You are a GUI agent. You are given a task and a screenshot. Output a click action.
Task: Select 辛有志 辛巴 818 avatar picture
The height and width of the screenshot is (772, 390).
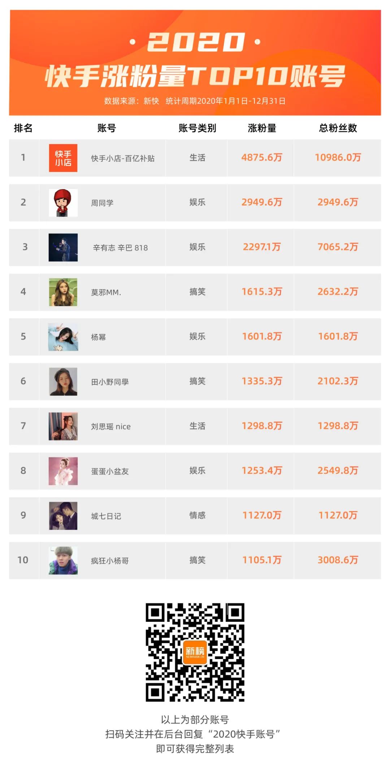[x=63, y=247]
